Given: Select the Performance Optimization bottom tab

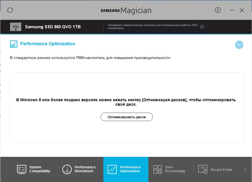Looking at the screenshot, I should (x=126, y=169).
